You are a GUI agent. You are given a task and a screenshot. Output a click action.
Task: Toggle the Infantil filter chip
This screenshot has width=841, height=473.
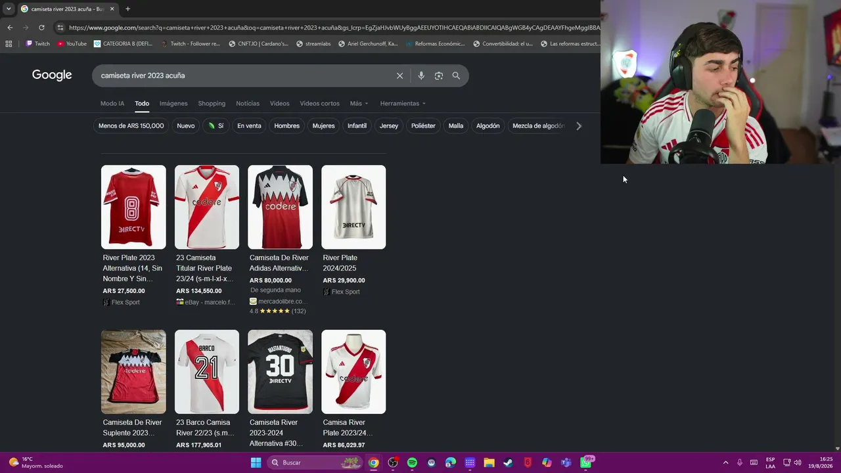[357, 125]
